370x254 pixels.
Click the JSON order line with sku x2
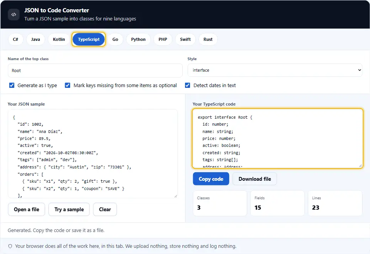coord(73,188)
